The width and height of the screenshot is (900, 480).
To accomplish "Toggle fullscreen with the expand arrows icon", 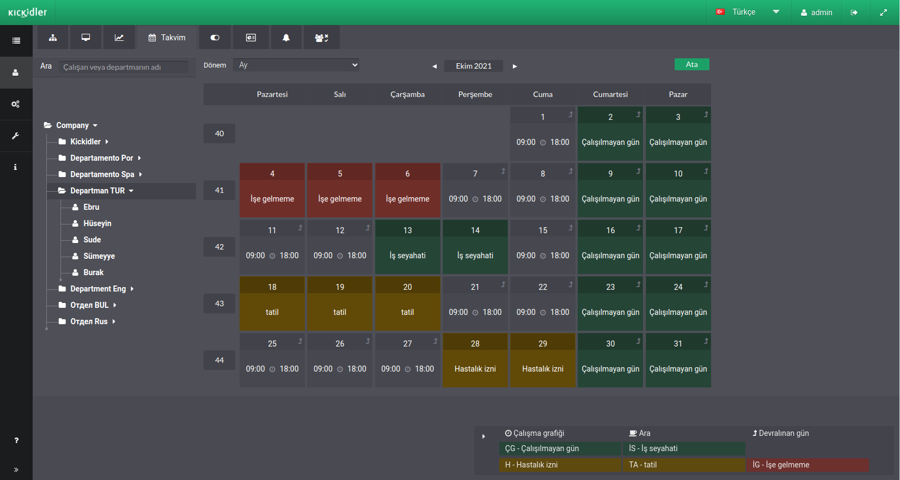I will 883,13.
